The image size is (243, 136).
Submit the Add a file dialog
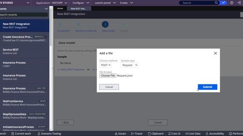[x=207, y=87]
